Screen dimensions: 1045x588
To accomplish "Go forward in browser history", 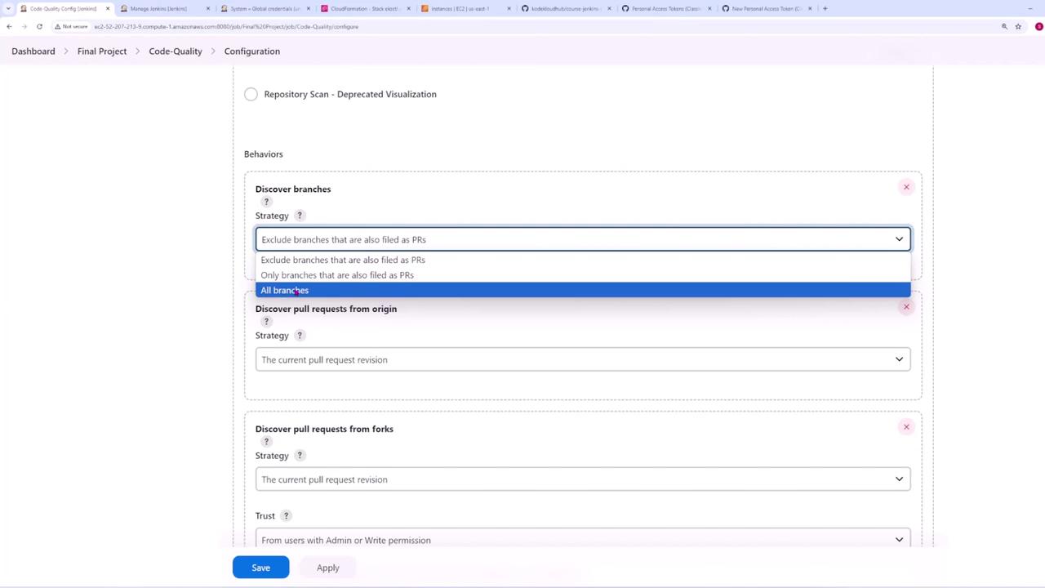I will (x=24, y=26).
